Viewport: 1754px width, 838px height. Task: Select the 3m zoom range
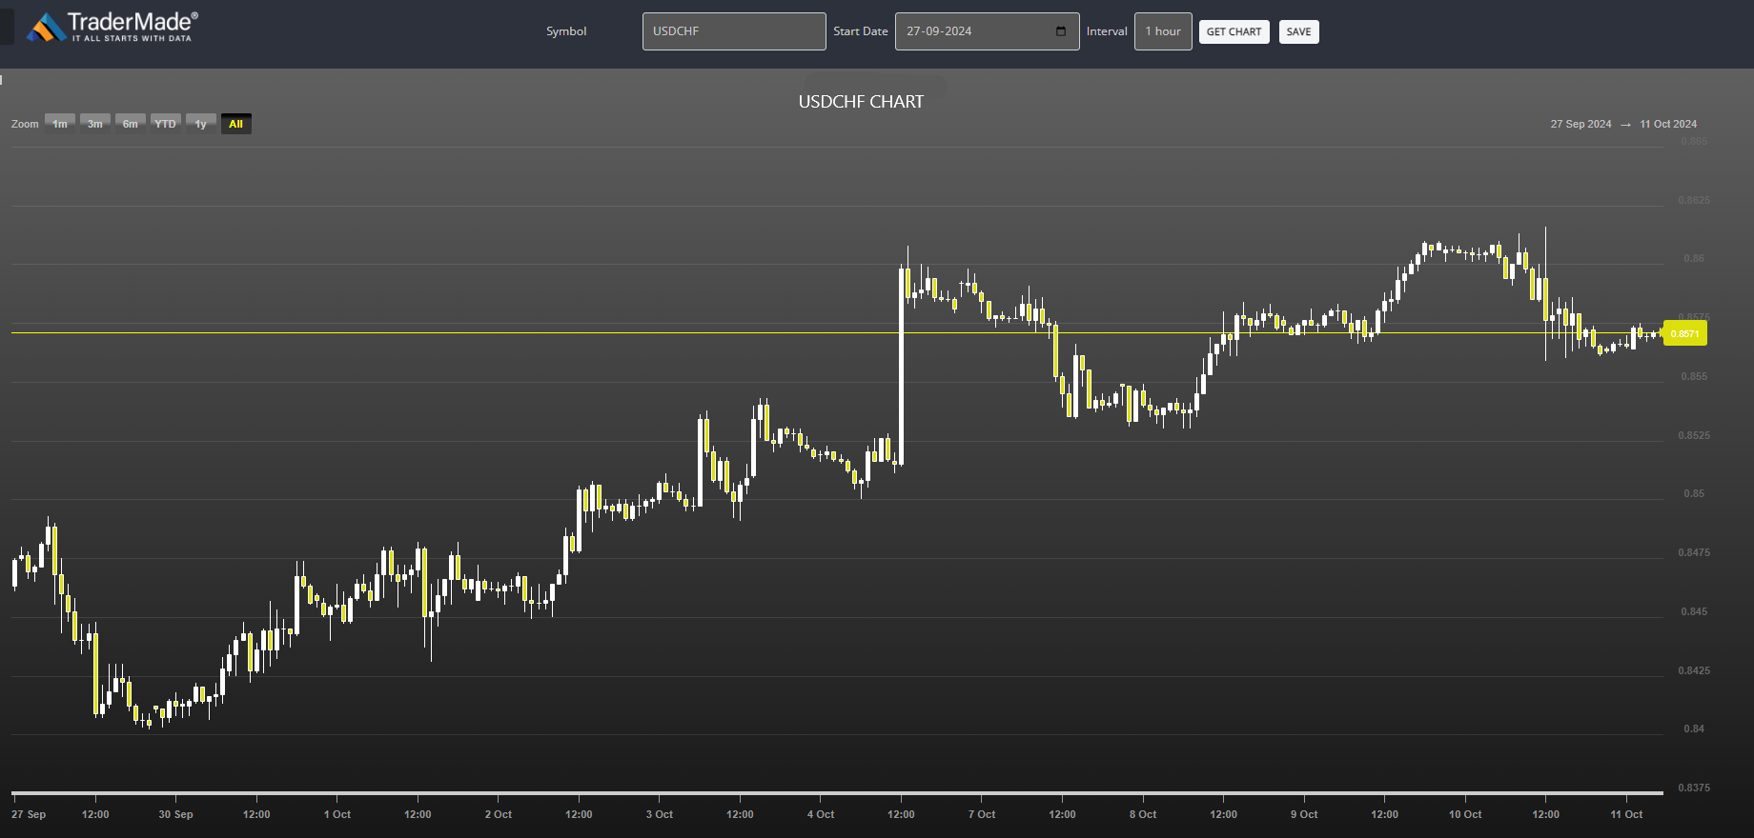point(95,124)
